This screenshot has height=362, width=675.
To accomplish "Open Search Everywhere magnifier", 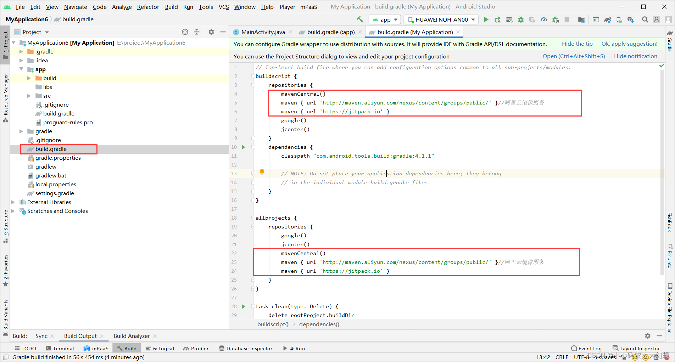I will click(x=645, y=19).
